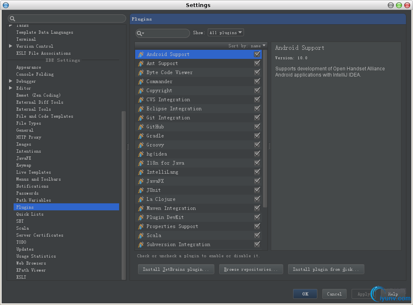Click the Eclipse Integration plugin icon
The image size is (413, 305).
(x=141, y=109)
